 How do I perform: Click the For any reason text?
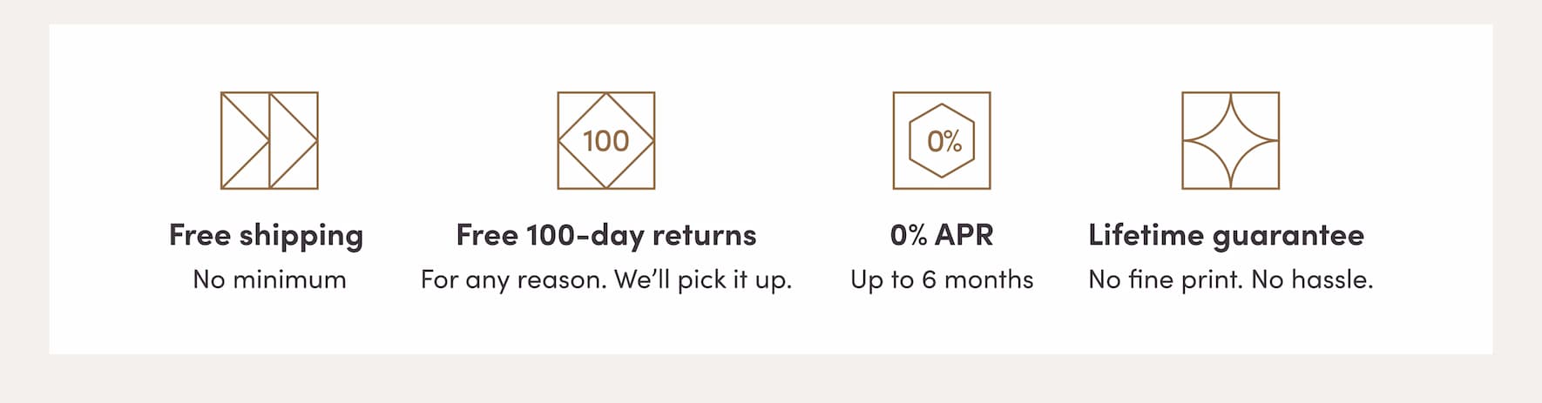pyautogui.click(x=513, y=280)
